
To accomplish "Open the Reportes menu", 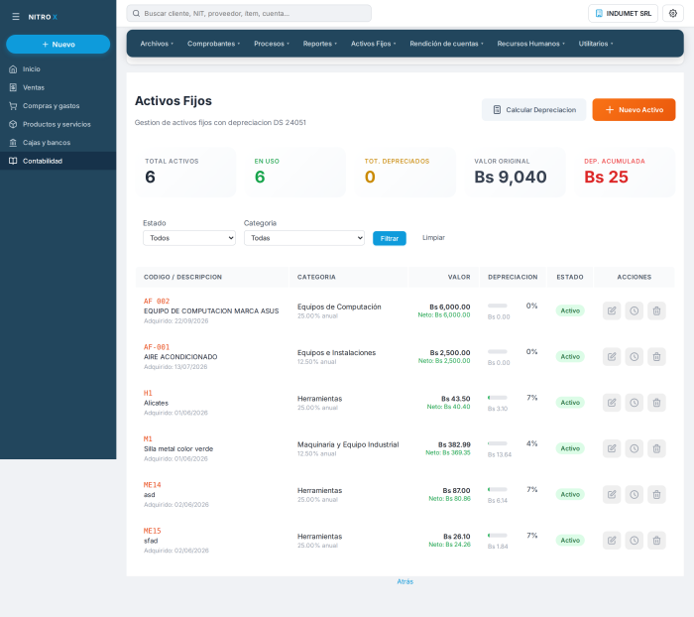I will [x=319, y=44].
